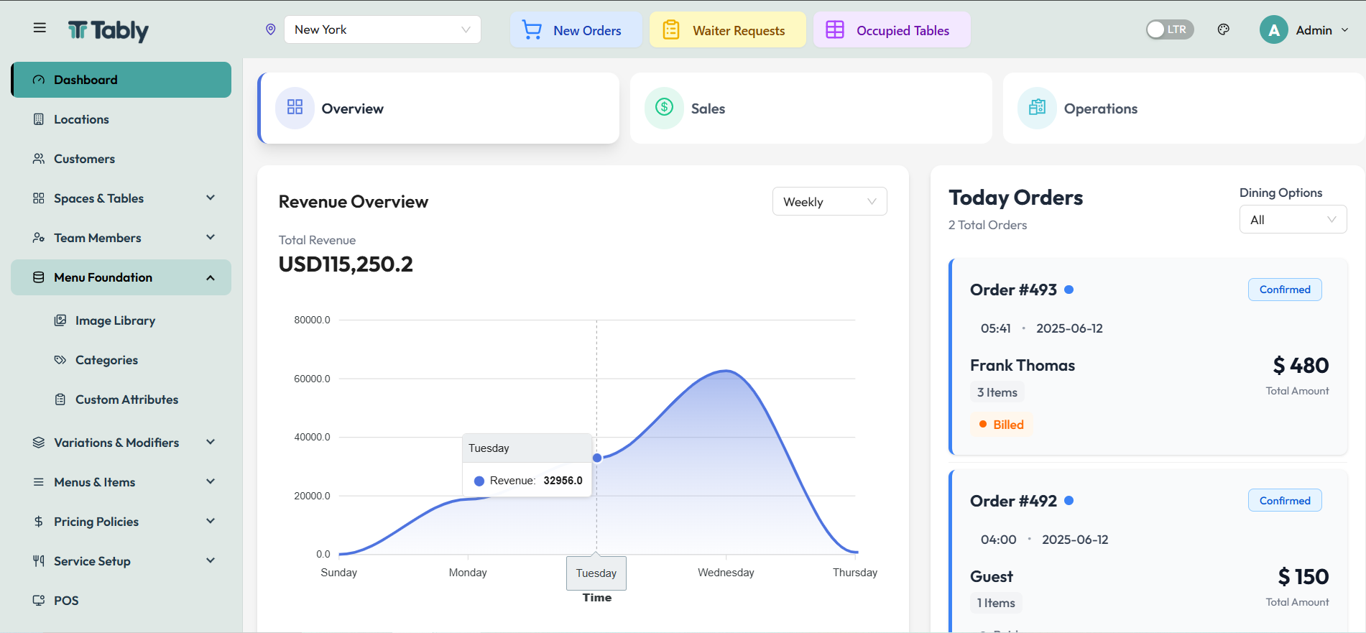Screen dimensions: 1366x633
Task: Click Confirmed badge on Order #492
Action: click(x=1285, y=501)
